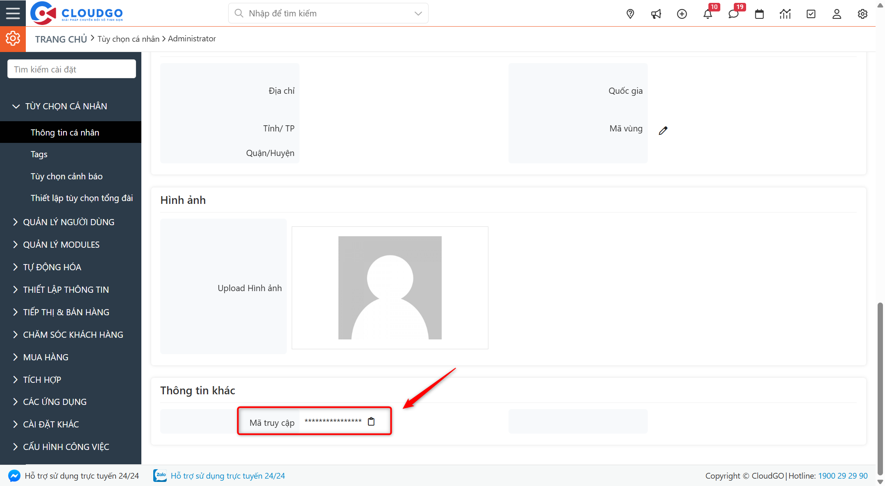
Task: Click Upload Hình ảnh area
Action: click(x=249, y=287)
